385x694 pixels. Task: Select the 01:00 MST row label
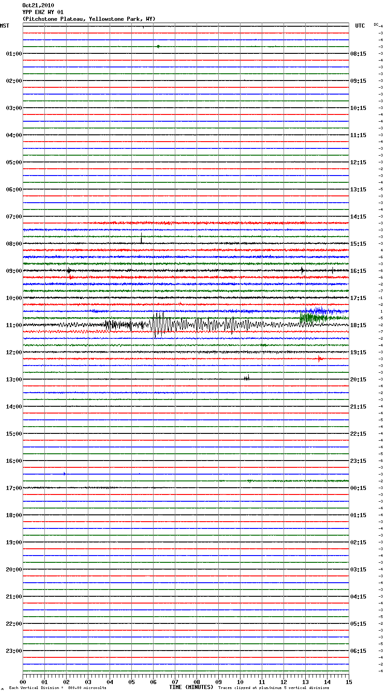[x=14, y=54]
